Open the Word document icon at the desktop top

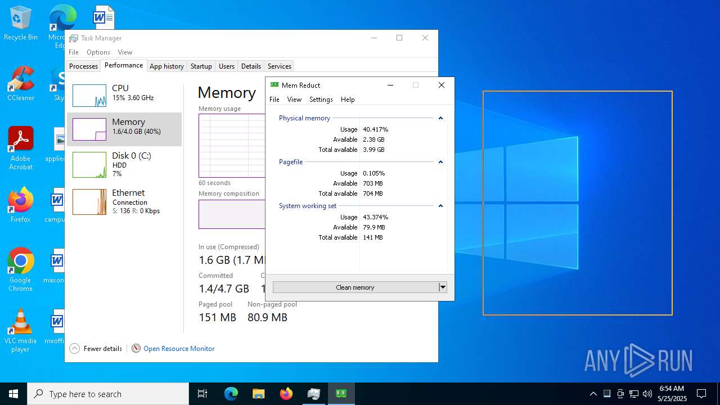pos(103,17)
